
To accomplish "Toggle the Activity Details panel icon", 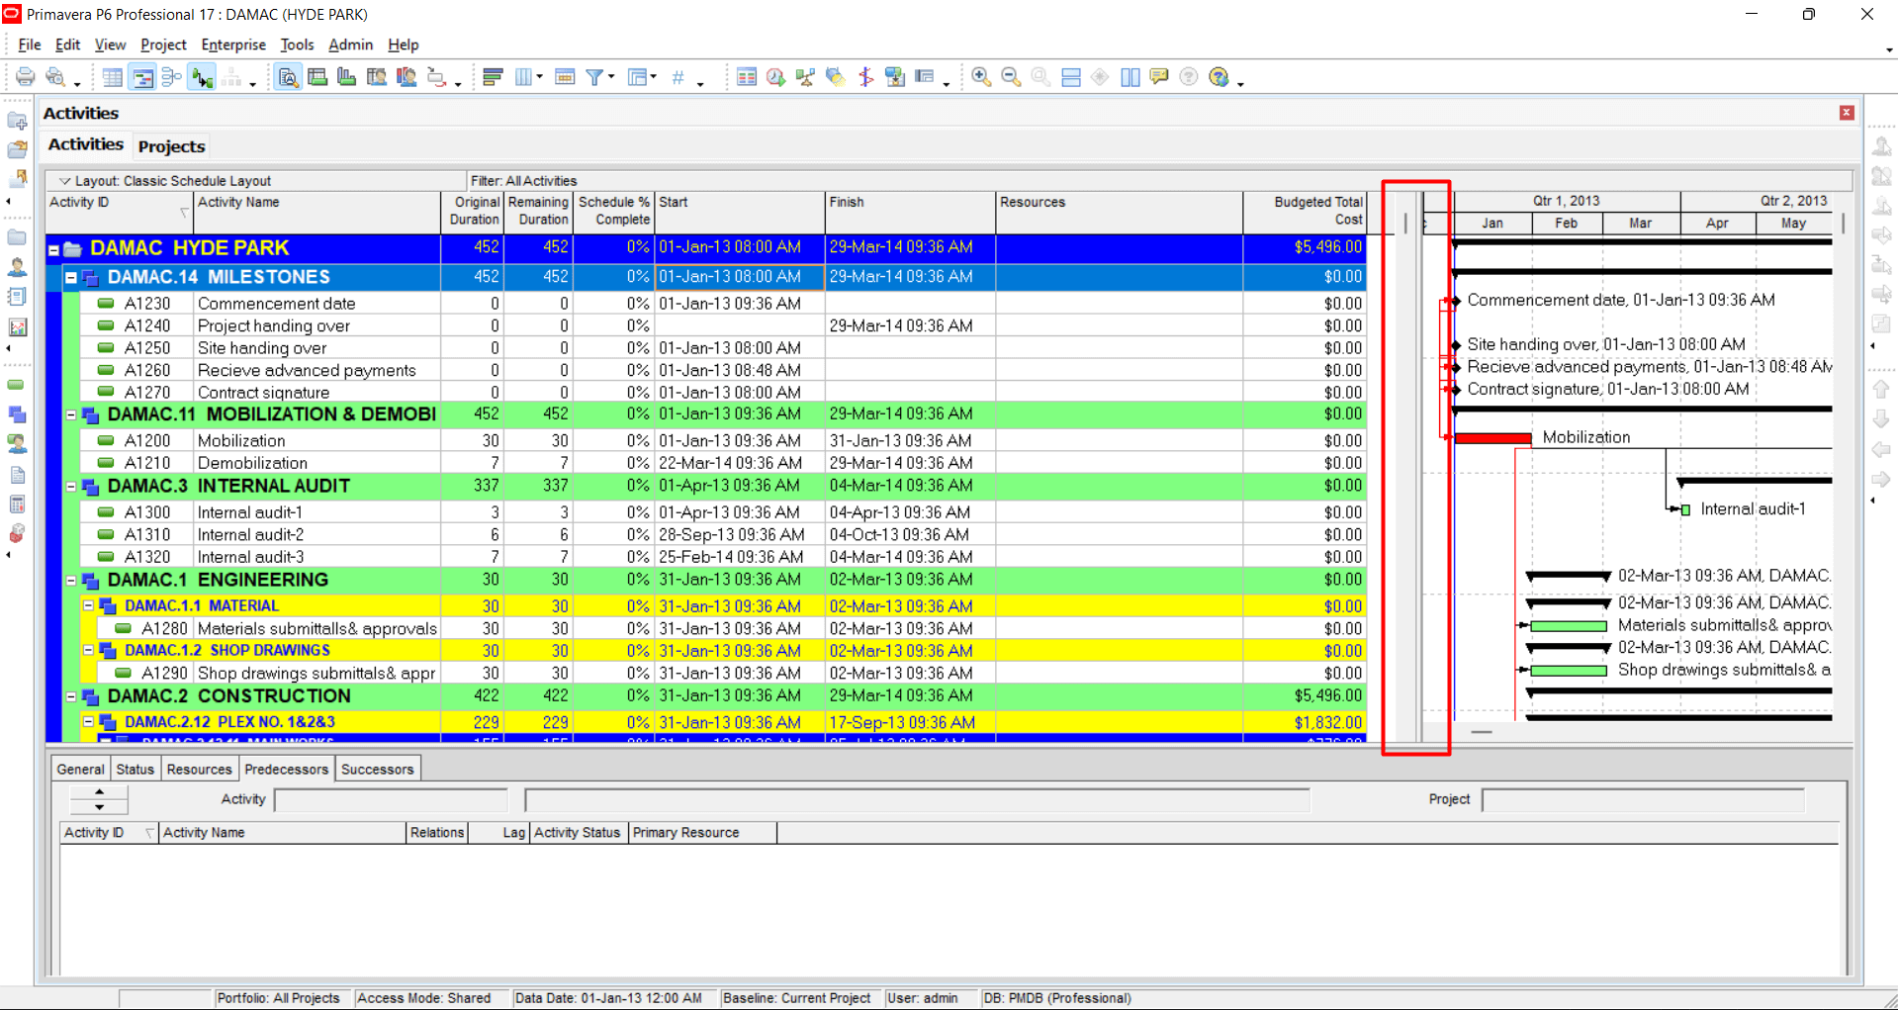I will tap(288, 77).
